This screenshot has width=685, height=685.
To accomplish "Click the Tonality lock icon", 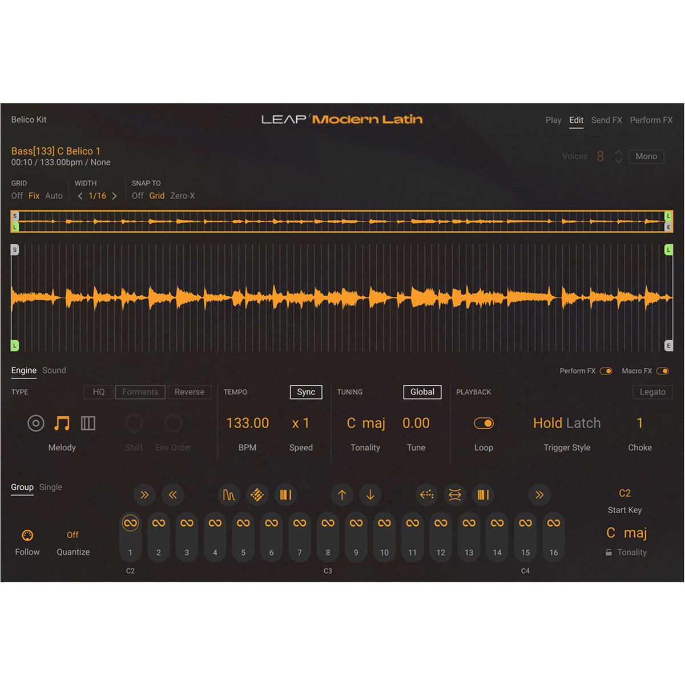I will [609, 553].
